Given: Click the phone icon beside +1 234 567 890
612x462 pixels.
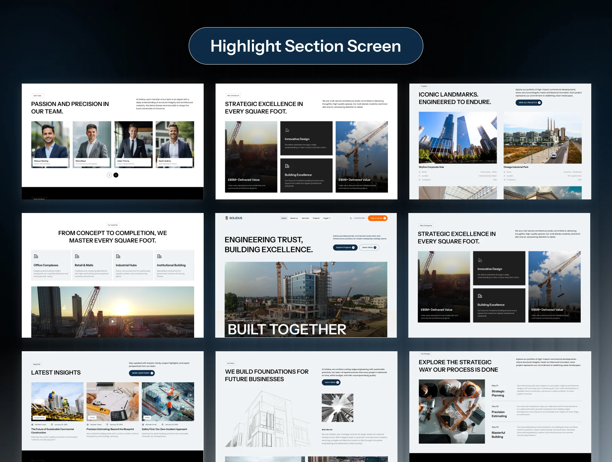Looking at the screenshot, I should [351, 218].
